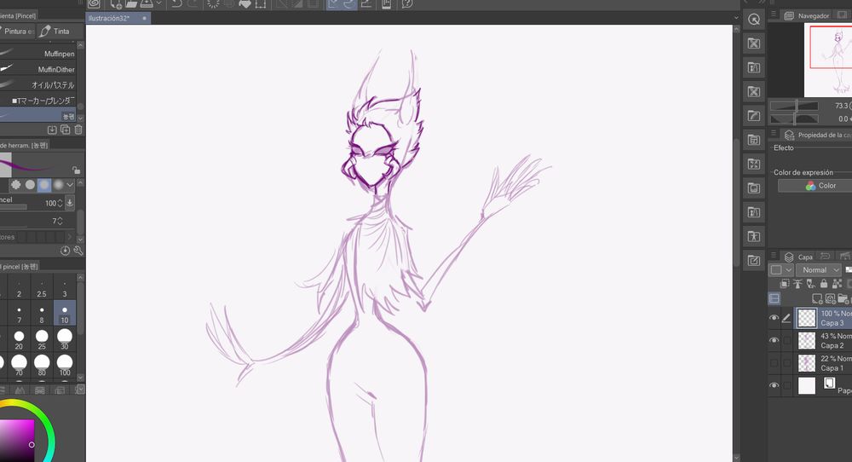Open the Capa panel menu icon
The width and height of the screenshot is (852, 462).
tap(774, 256)
